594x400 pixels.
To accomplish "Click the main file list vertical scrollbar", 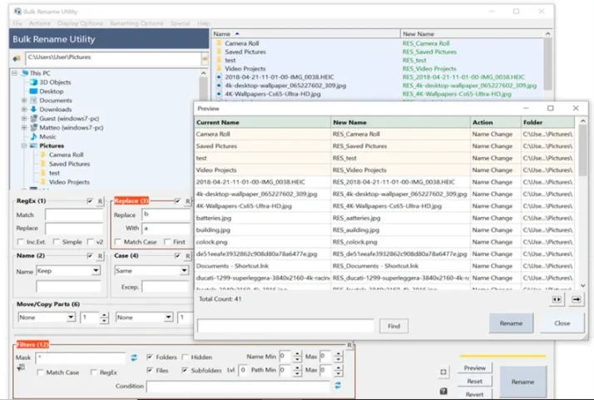I will (x=547, y=64).
